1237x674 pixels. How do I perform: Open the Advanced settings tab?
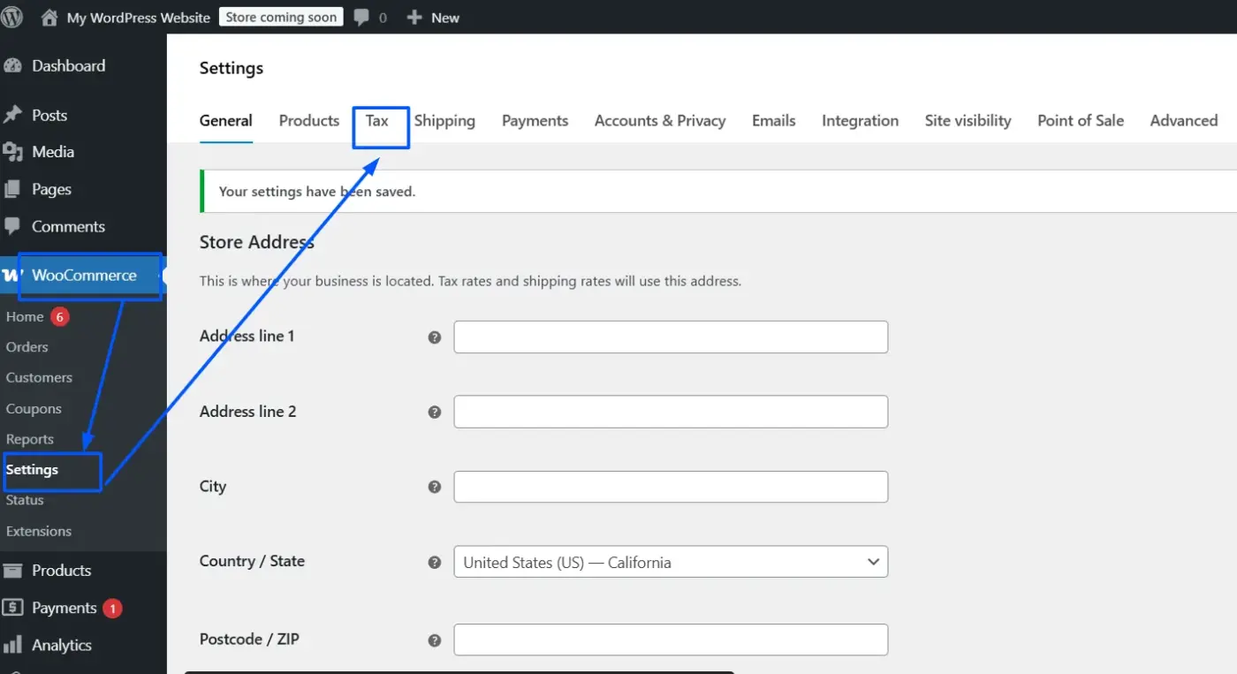coord(1184,121)
